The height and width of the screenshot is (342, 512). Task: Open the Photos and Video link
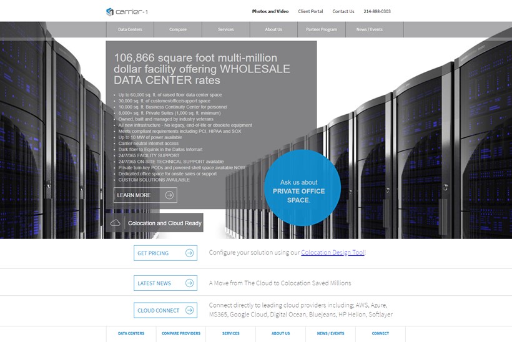tap(270, 11)
